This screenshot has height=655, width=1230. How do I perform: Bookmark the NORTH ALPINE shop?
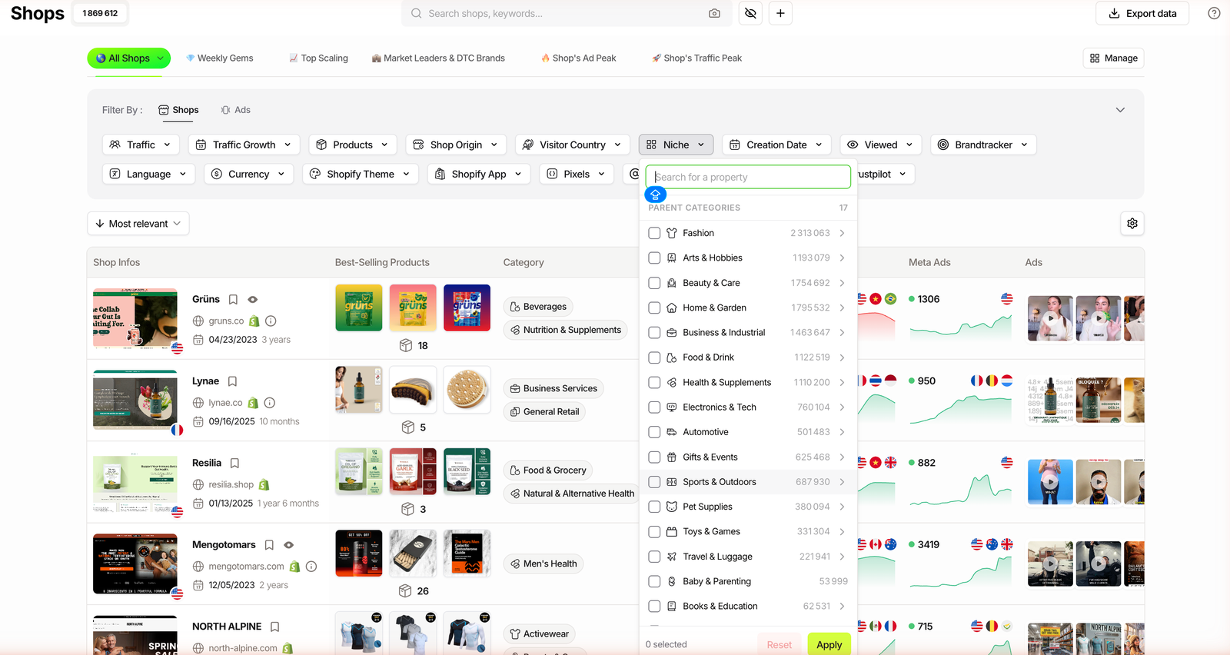274,627
